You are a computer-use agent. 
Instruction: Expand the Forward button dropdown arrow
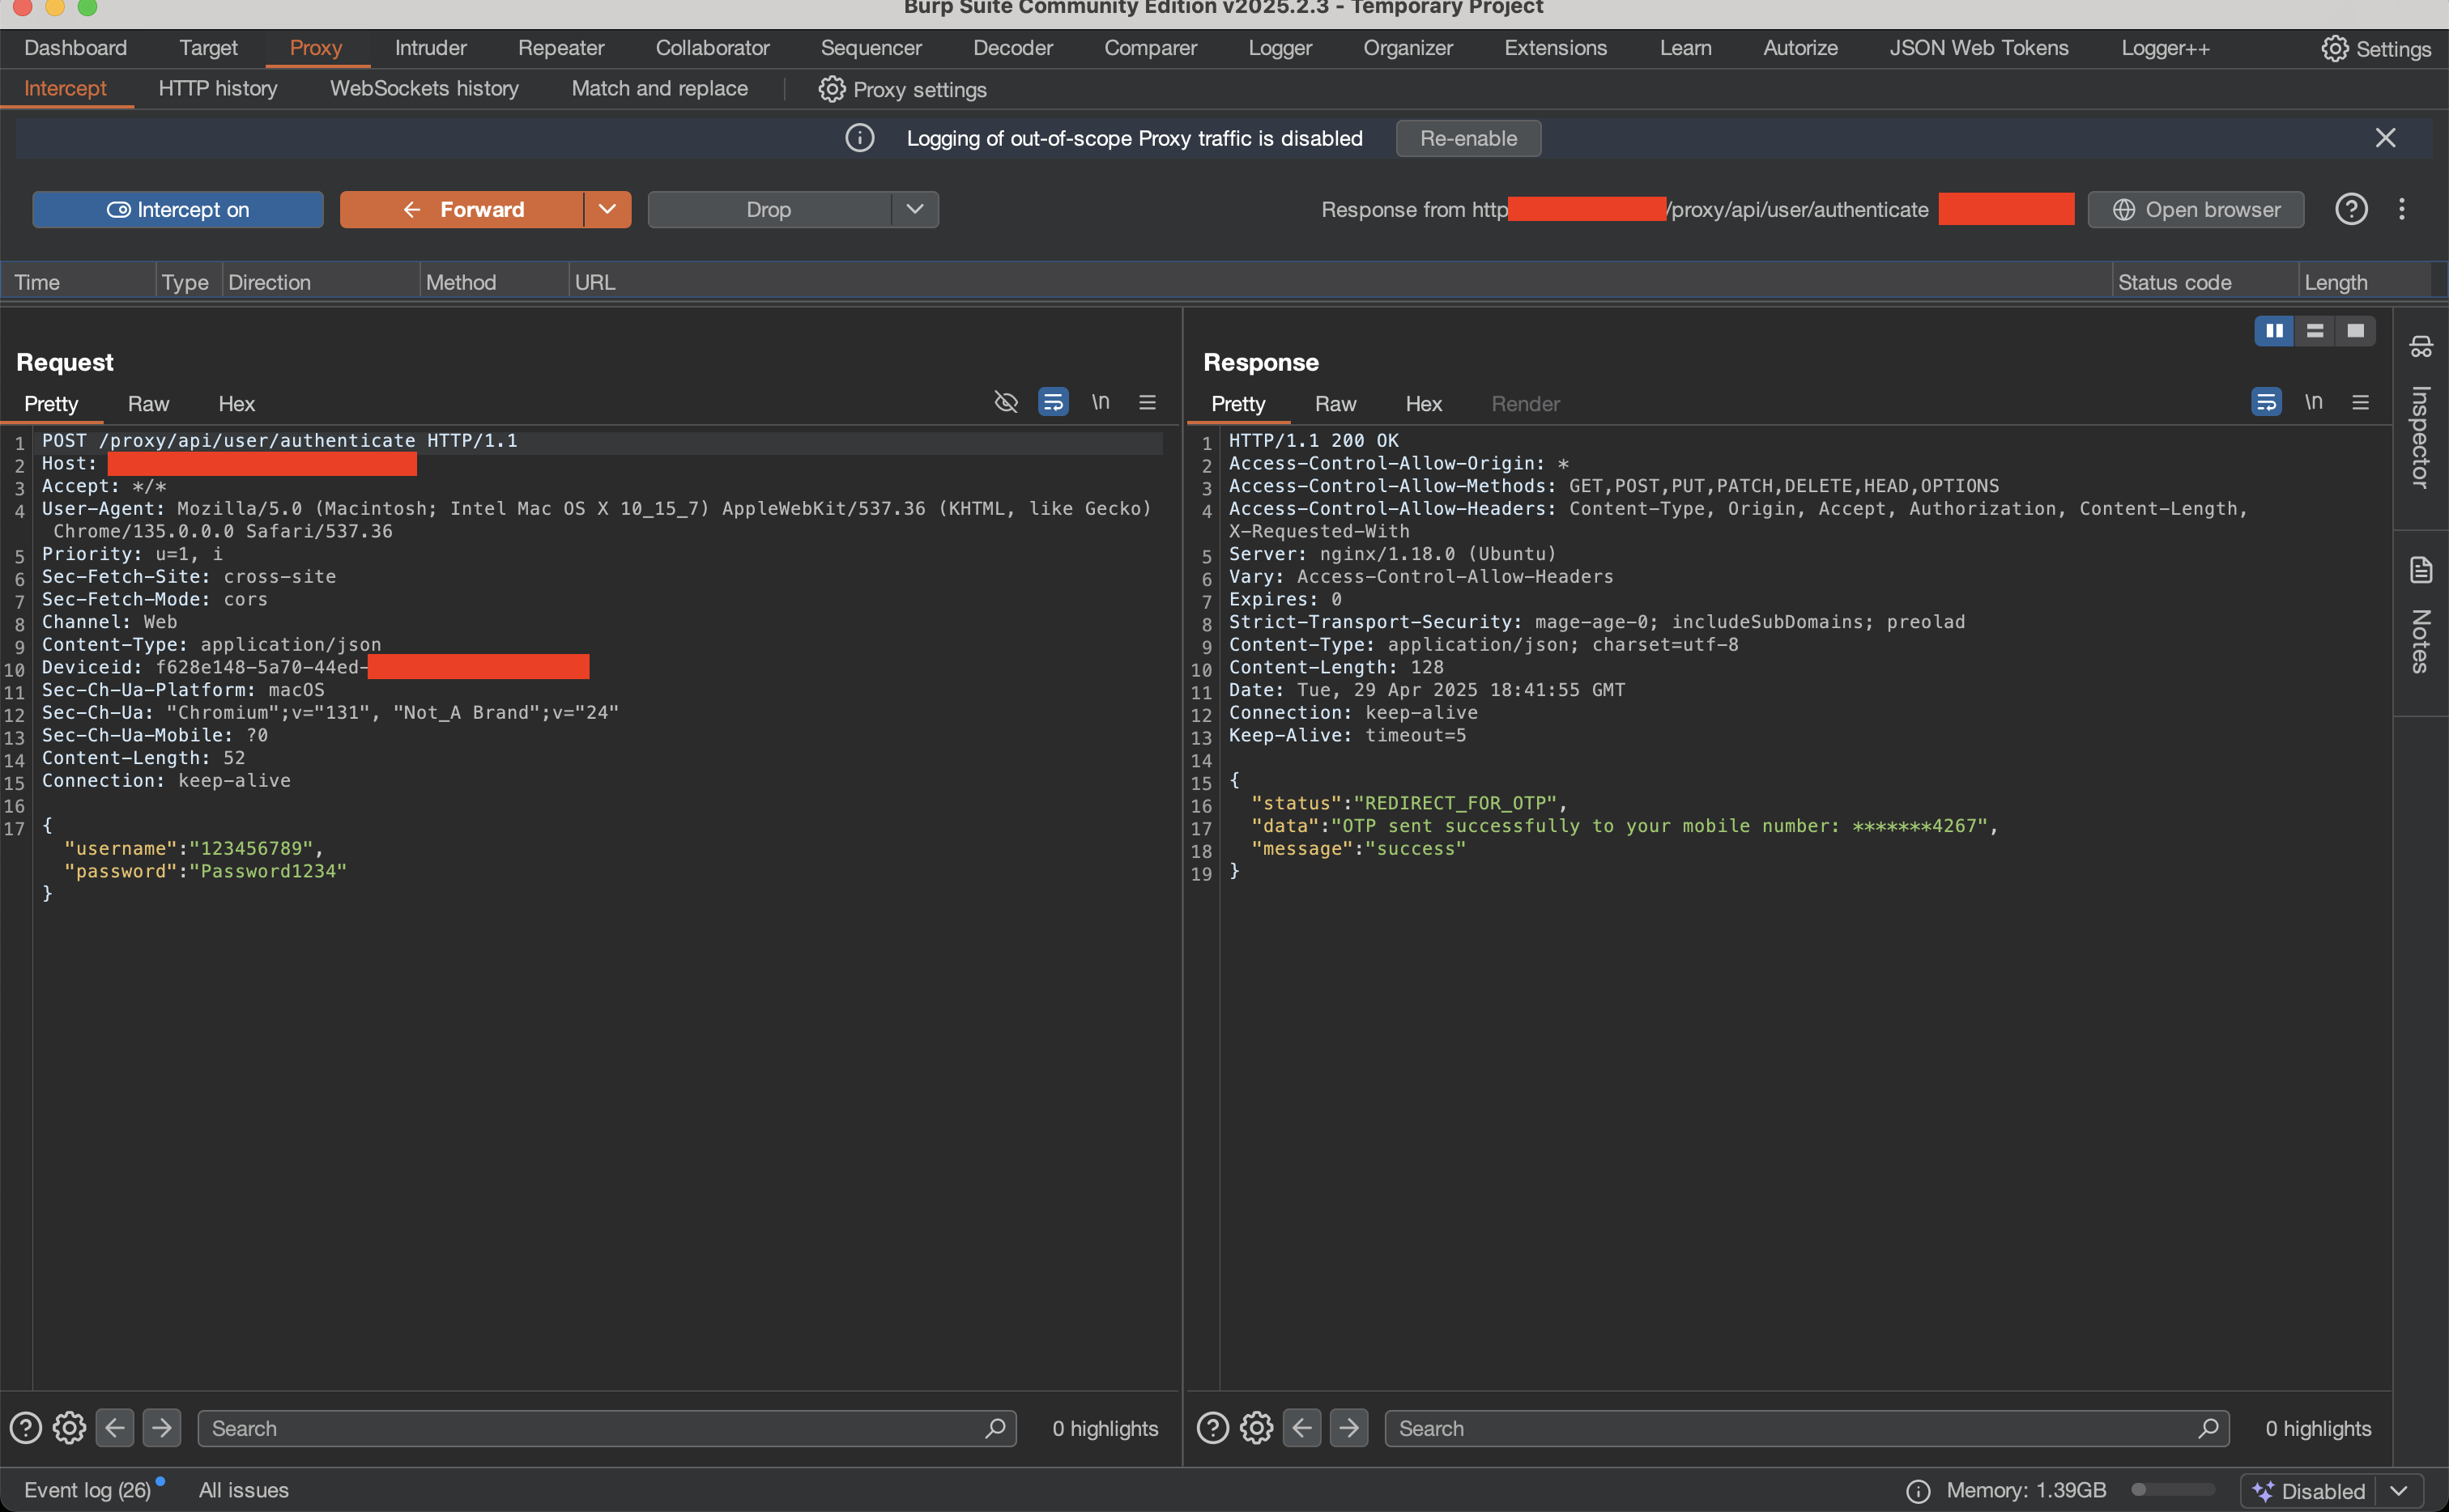coord(607,209)
